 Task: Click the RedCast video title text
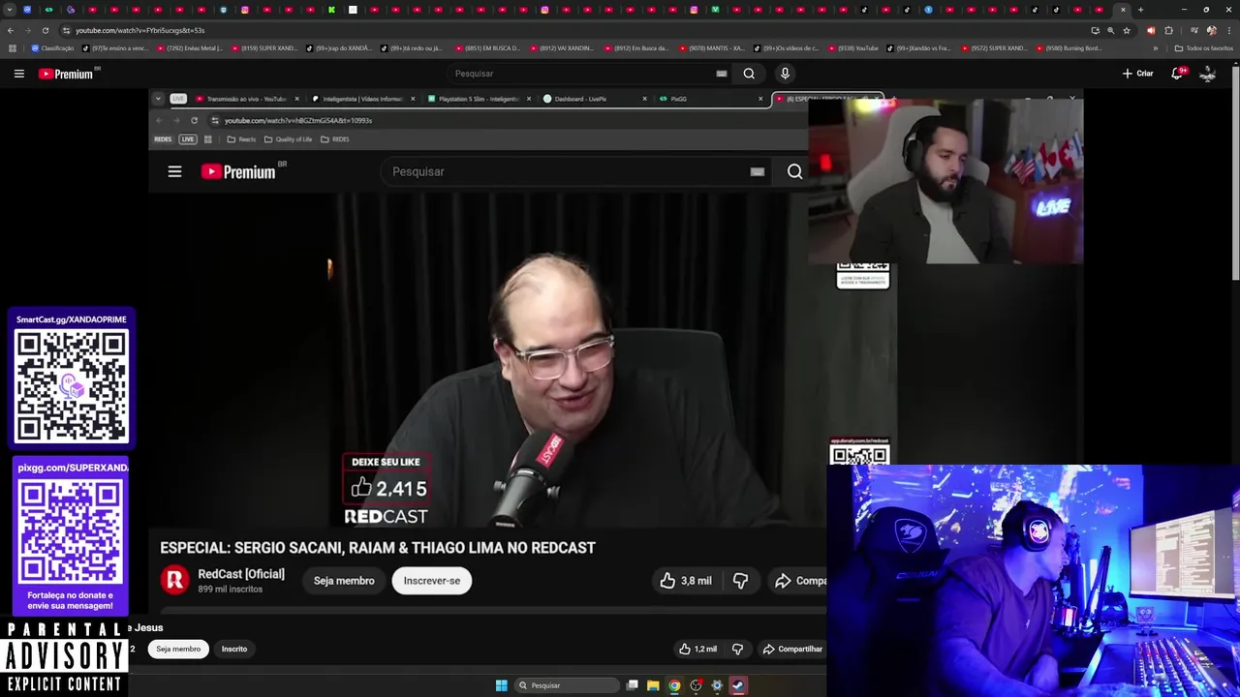378,548
